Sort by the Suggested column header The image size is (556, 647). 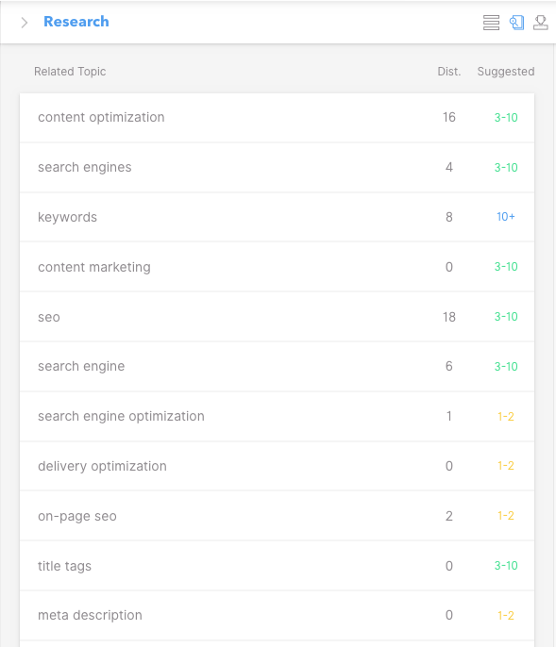(506, 72)
